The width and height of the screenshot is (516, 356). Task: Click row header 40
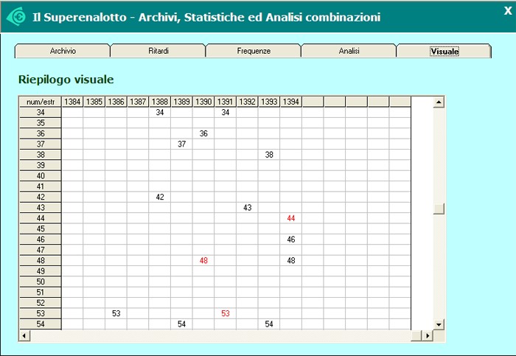pos(41,176)
